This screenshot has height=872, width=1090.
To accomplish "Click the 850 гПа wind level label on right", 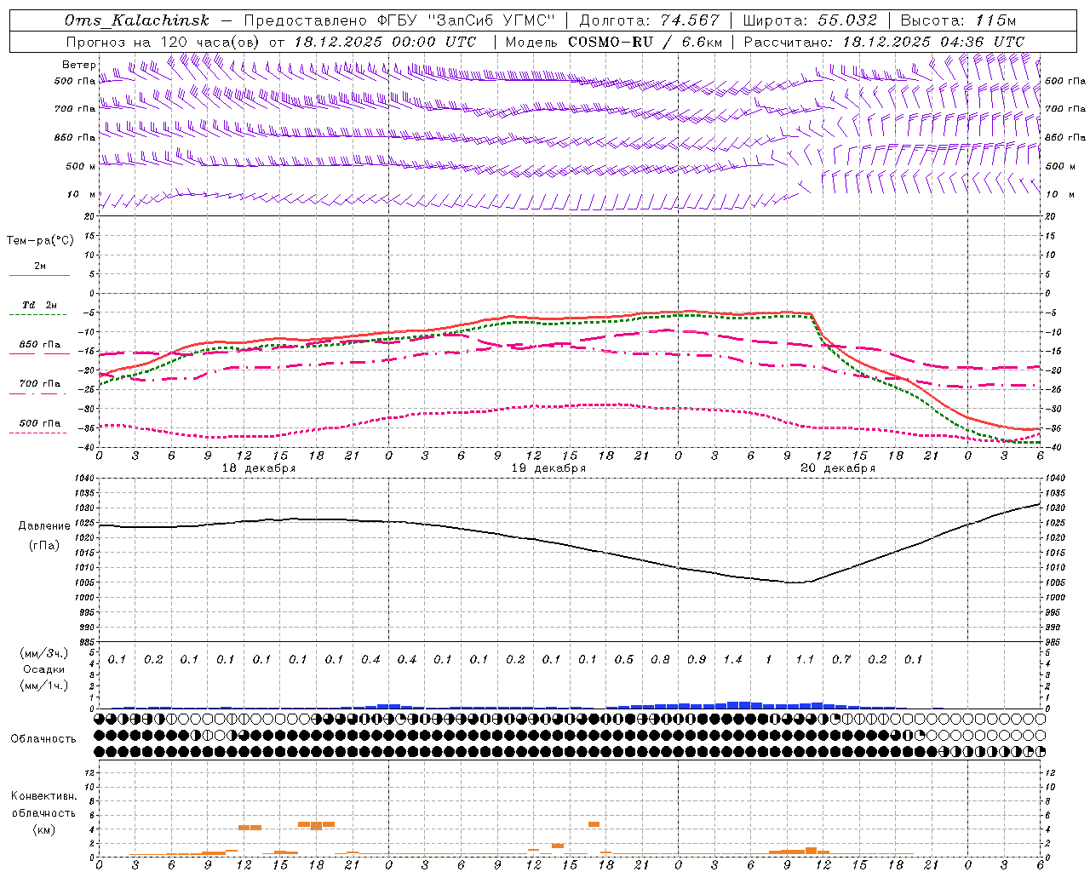I will pos(1064,137).
